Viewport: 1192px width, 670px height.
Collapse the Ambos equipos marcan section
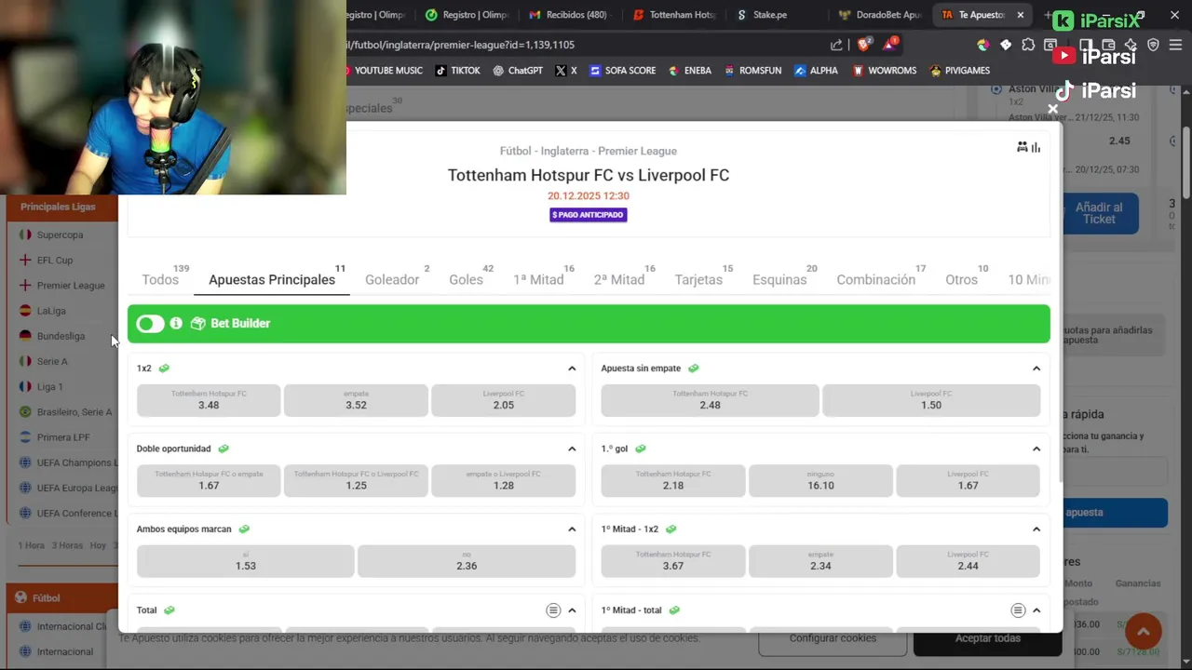click(572, 529)
